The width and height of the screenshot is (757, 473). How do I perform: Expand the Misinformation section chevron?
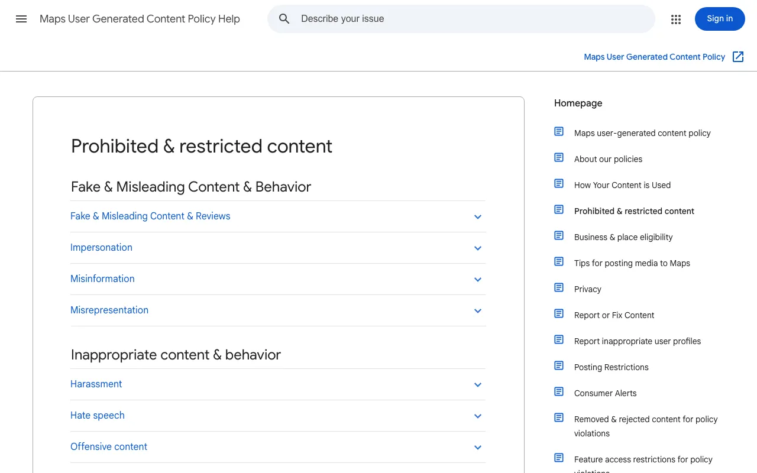click(x=478, y=280)
